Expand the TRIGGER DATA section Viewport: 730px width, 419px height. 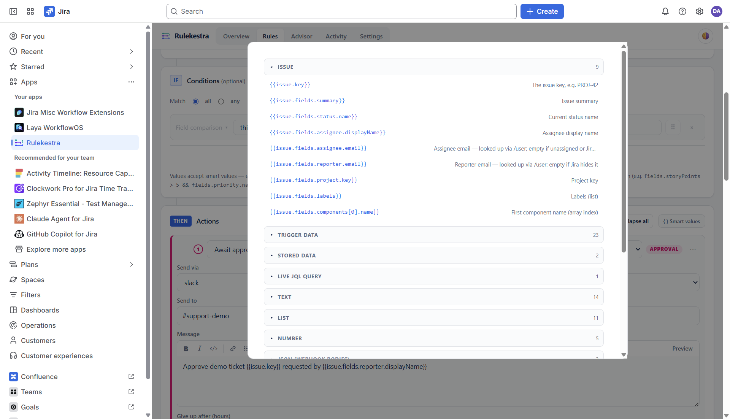(x=433, y=235)
